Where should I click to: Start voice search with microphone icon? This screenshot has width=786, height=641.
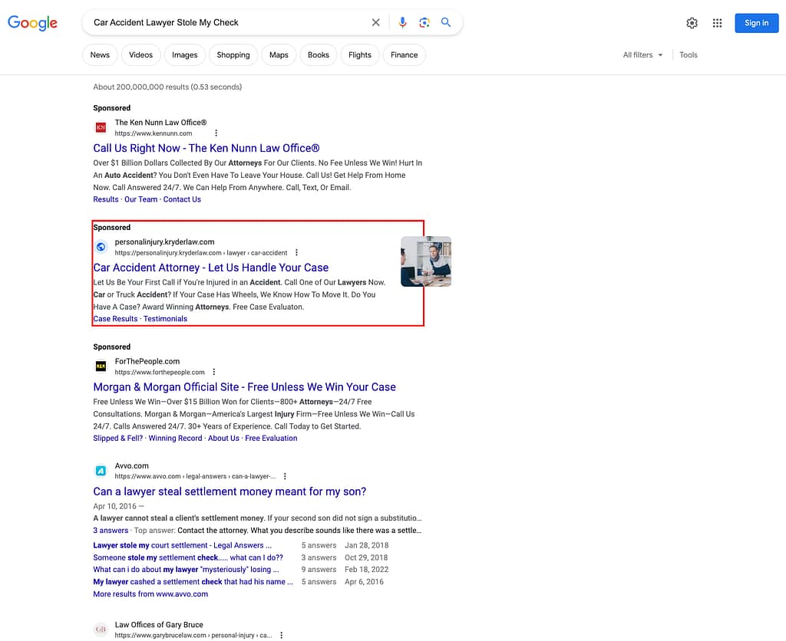[402, 22]
